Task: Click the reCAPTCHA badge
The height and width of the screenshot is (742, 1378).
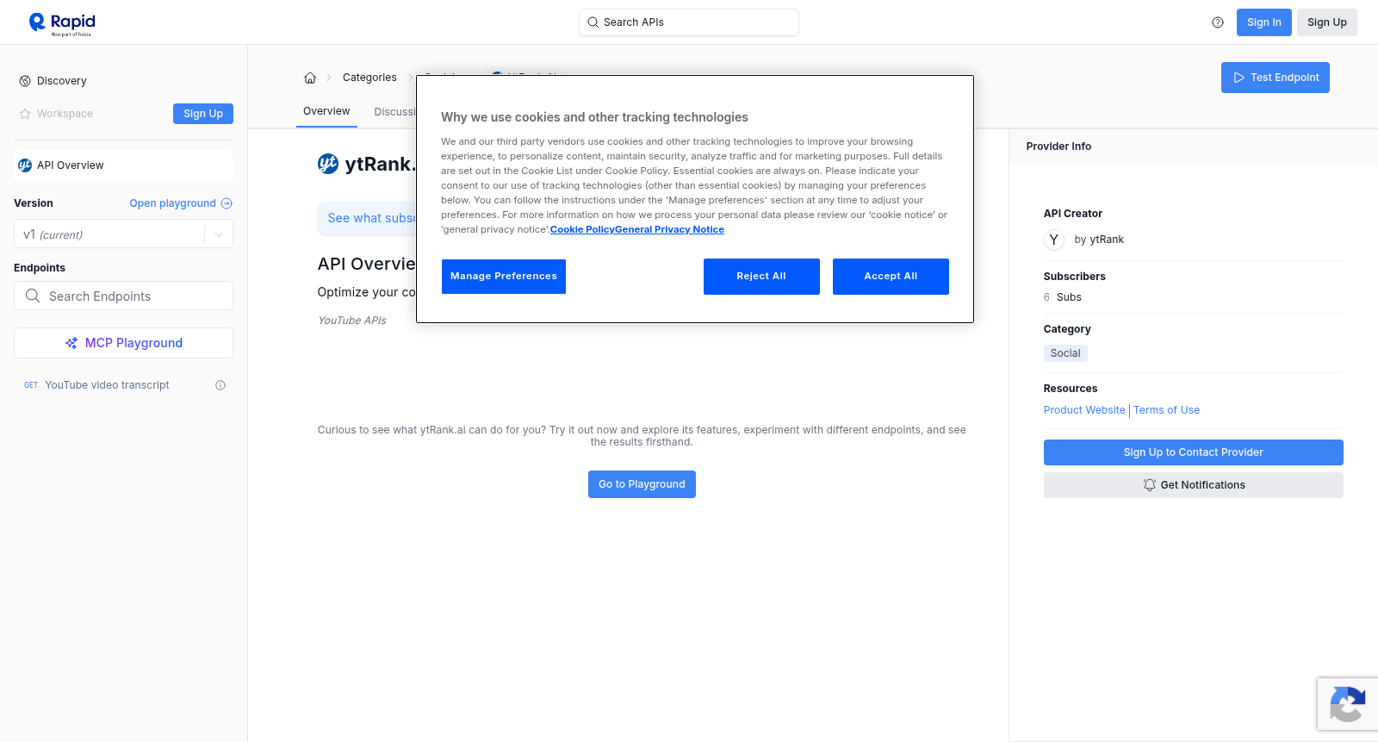Action: point(1348,704)
